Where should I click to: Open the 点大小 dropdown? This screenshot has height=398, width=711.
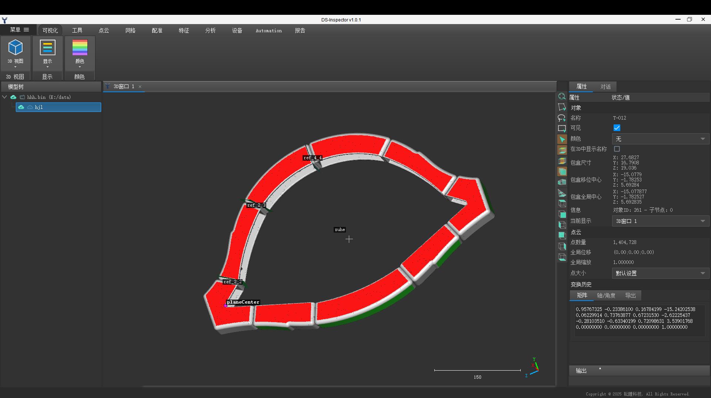660,273
